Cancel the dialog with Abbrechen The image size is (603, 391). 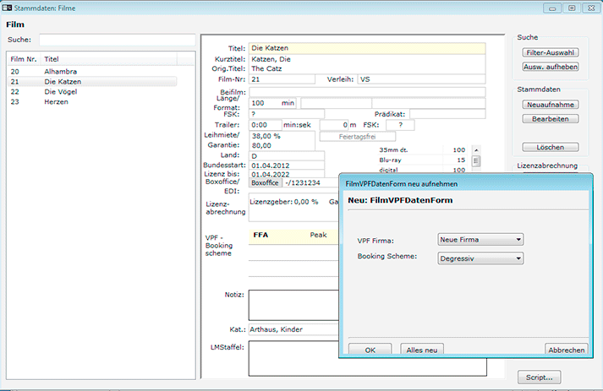565,350
